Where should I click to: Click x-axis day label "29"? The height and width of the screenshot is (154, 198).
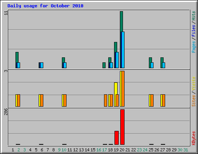[x=174, y=150]
